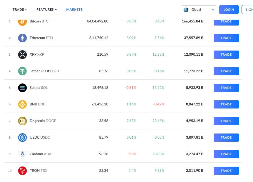Image resolution: width=253 pixels, height=182 pixels.
Task: Click XRP's 12.83% change value
Action: coord(159,54)
